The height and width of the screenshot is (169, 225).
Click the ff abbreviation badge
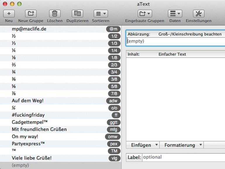tap(116, 115)
